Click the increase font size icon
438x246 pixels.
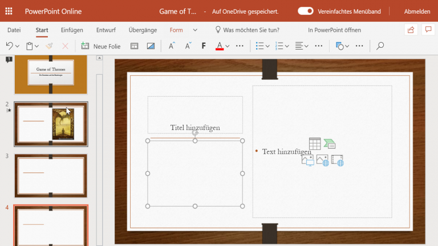point(171,46)
